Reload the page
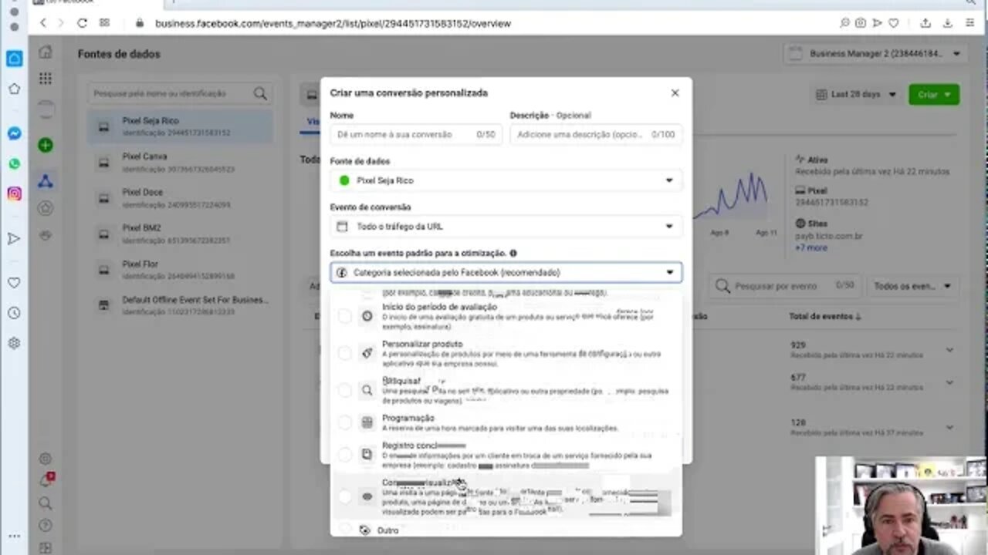This screenshot has width=988, height=555. pos(82,23)
